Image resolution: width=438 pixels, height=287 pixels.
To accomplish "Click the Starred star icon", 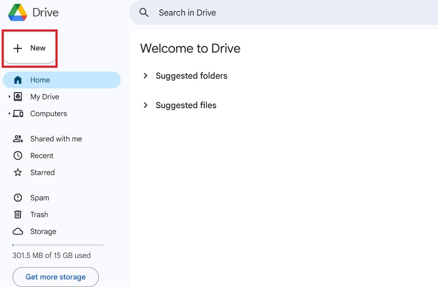I will point(18,173).
